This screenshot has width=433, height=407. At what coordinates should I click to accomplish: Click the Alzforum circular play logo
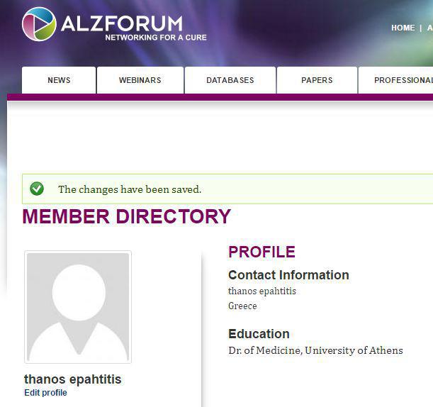pos(39,24)
